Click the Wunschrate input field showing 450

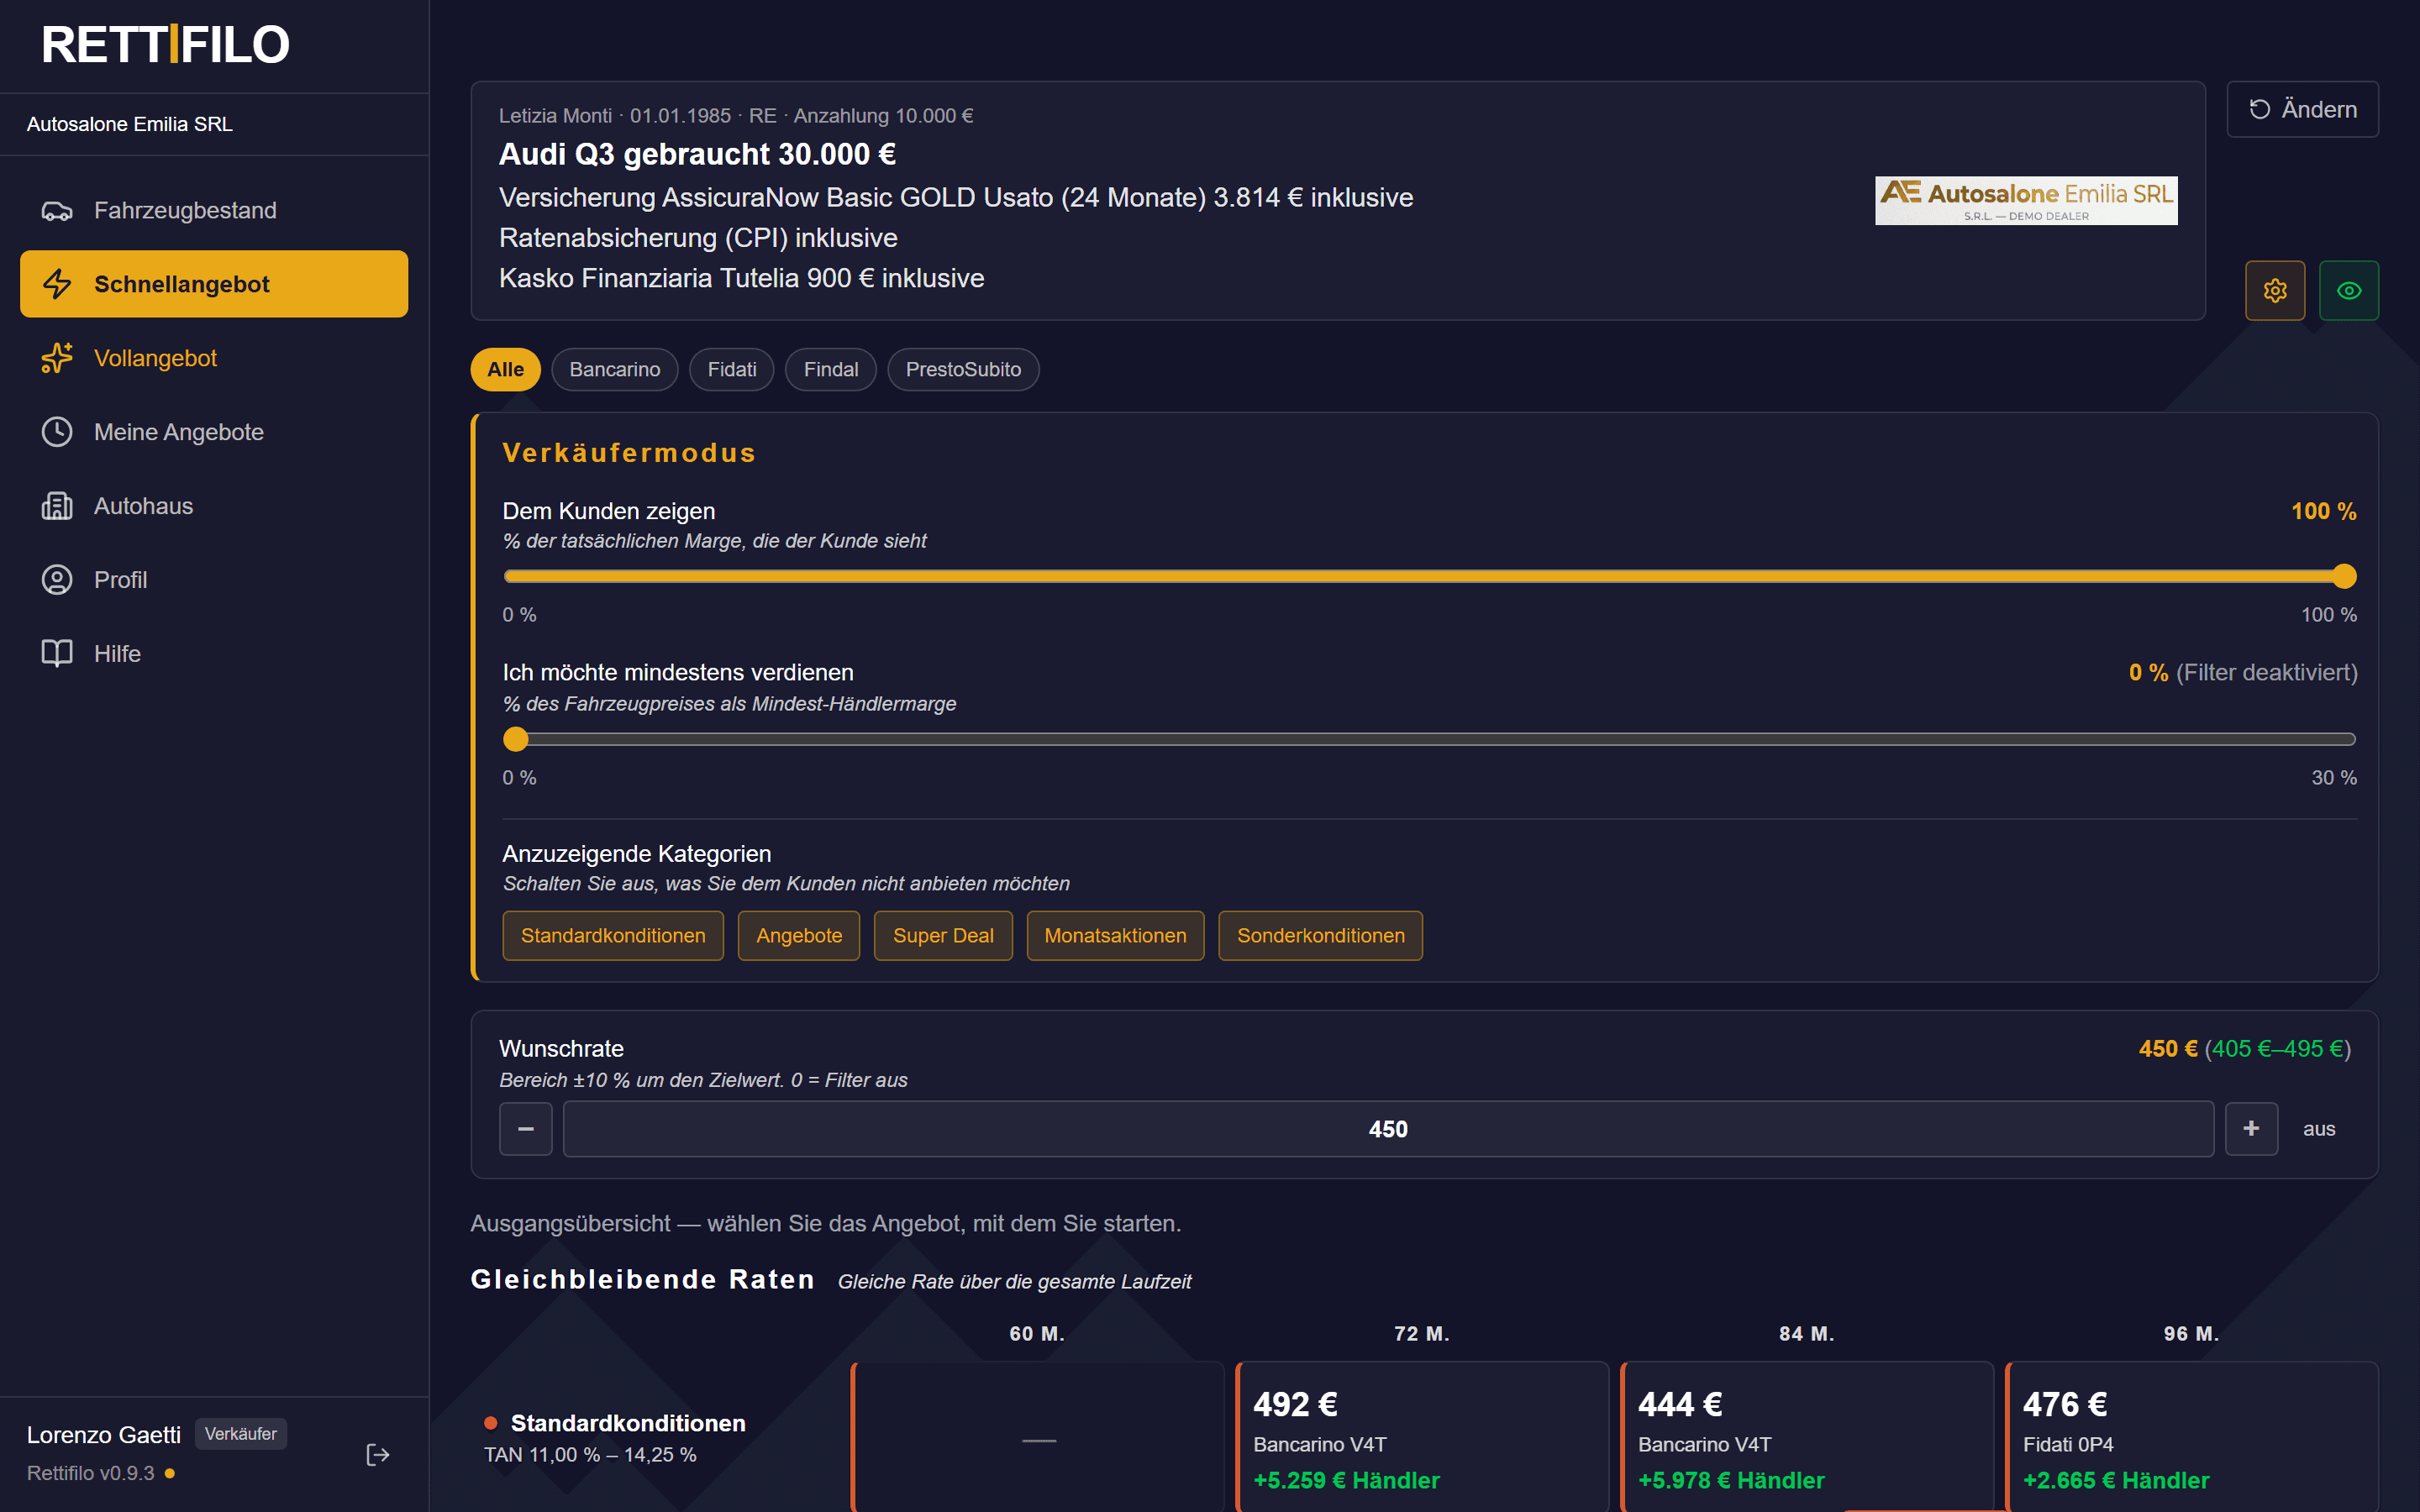click(x=1388, y=1129)
